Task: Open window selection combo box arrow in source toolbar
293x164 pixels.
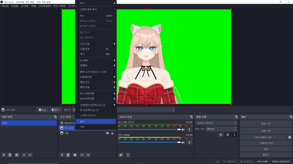Action: tap(173, 110)
